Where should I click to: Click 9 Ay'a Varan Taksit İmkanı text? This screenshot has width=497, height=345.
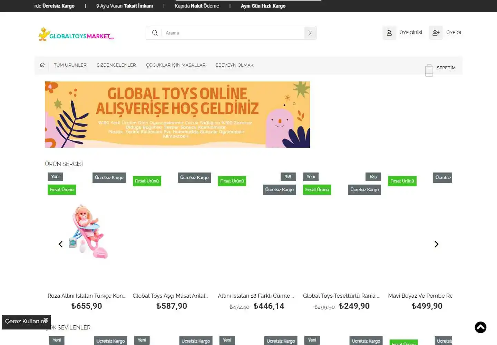tap(125, 6)
